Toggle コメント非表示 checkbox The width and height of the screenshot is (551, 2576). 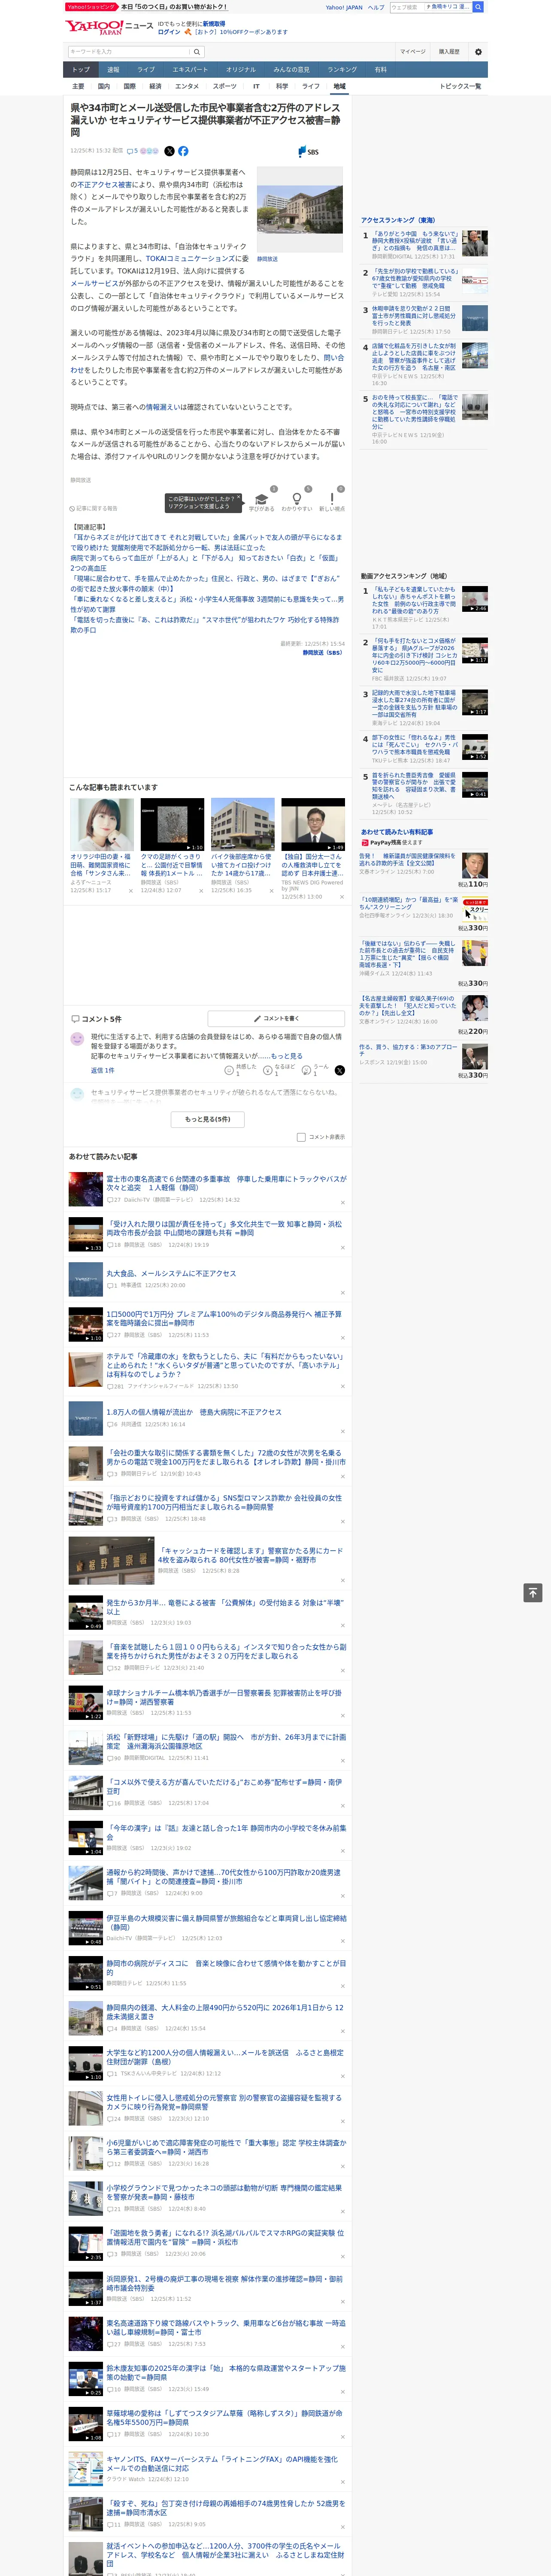(301, 1136)
